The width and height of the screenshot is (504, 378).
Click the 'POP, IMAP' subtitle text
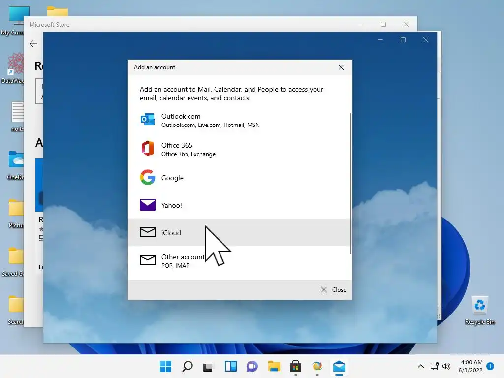click(175, 266)
